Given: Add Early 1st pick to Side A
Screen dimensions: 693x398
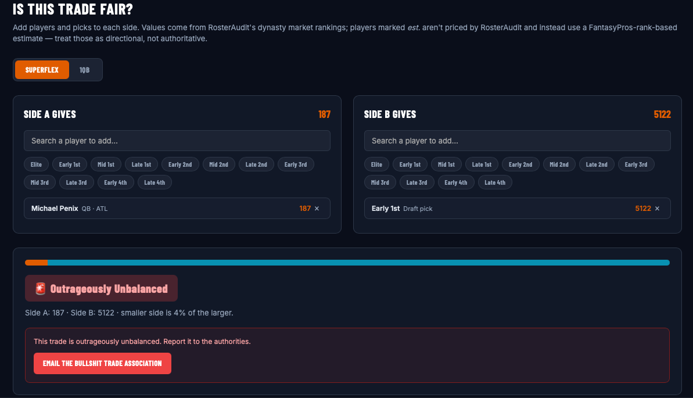Looking at the screenshot, I should pos(70,164).
